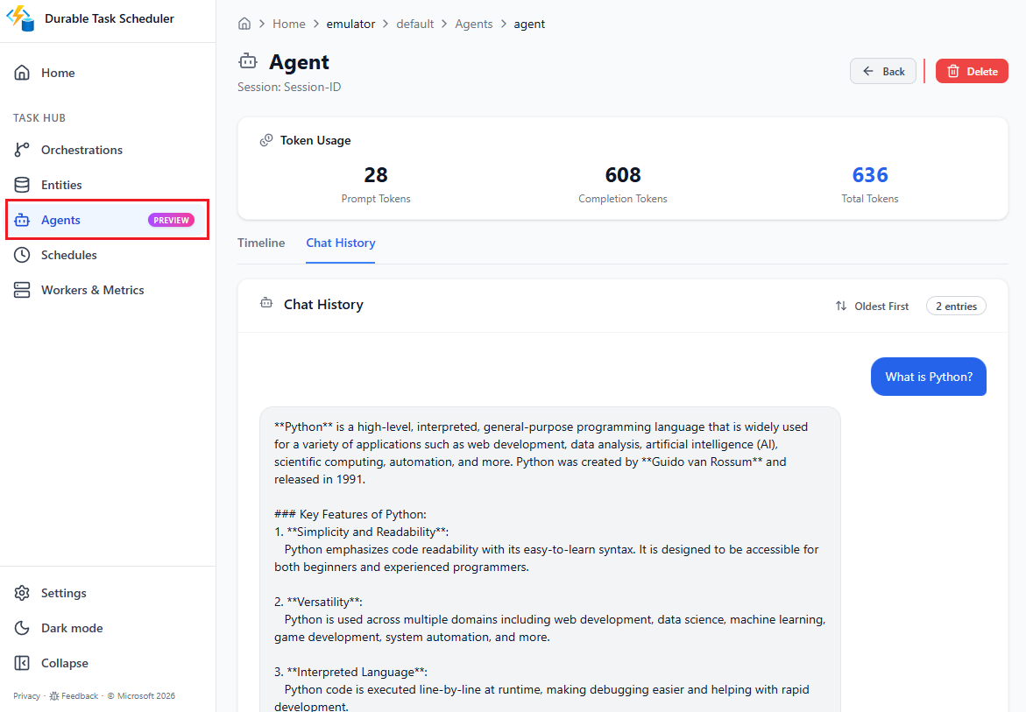This screenshot has width=1026, height=712.
Task: Select the 28 Prompt Tokens value
Action: pyautogui.click(x=376, y=175)
